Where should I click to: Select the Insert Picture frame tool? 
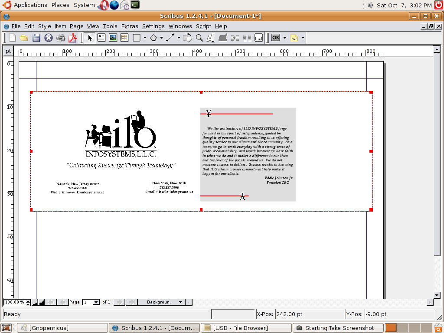click(x=113, y=38)
